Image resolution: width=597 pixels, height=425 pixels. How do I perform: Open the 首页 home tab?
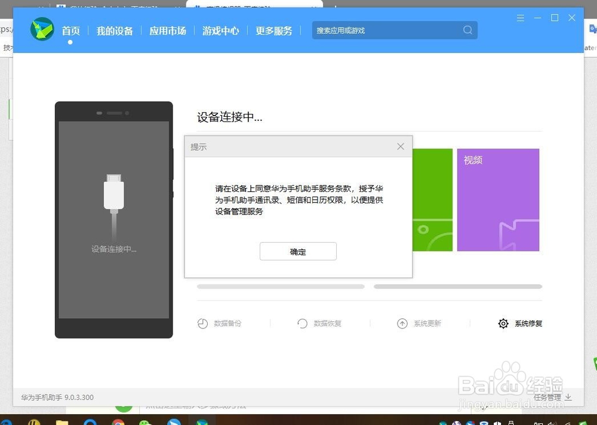coord(71,31)
